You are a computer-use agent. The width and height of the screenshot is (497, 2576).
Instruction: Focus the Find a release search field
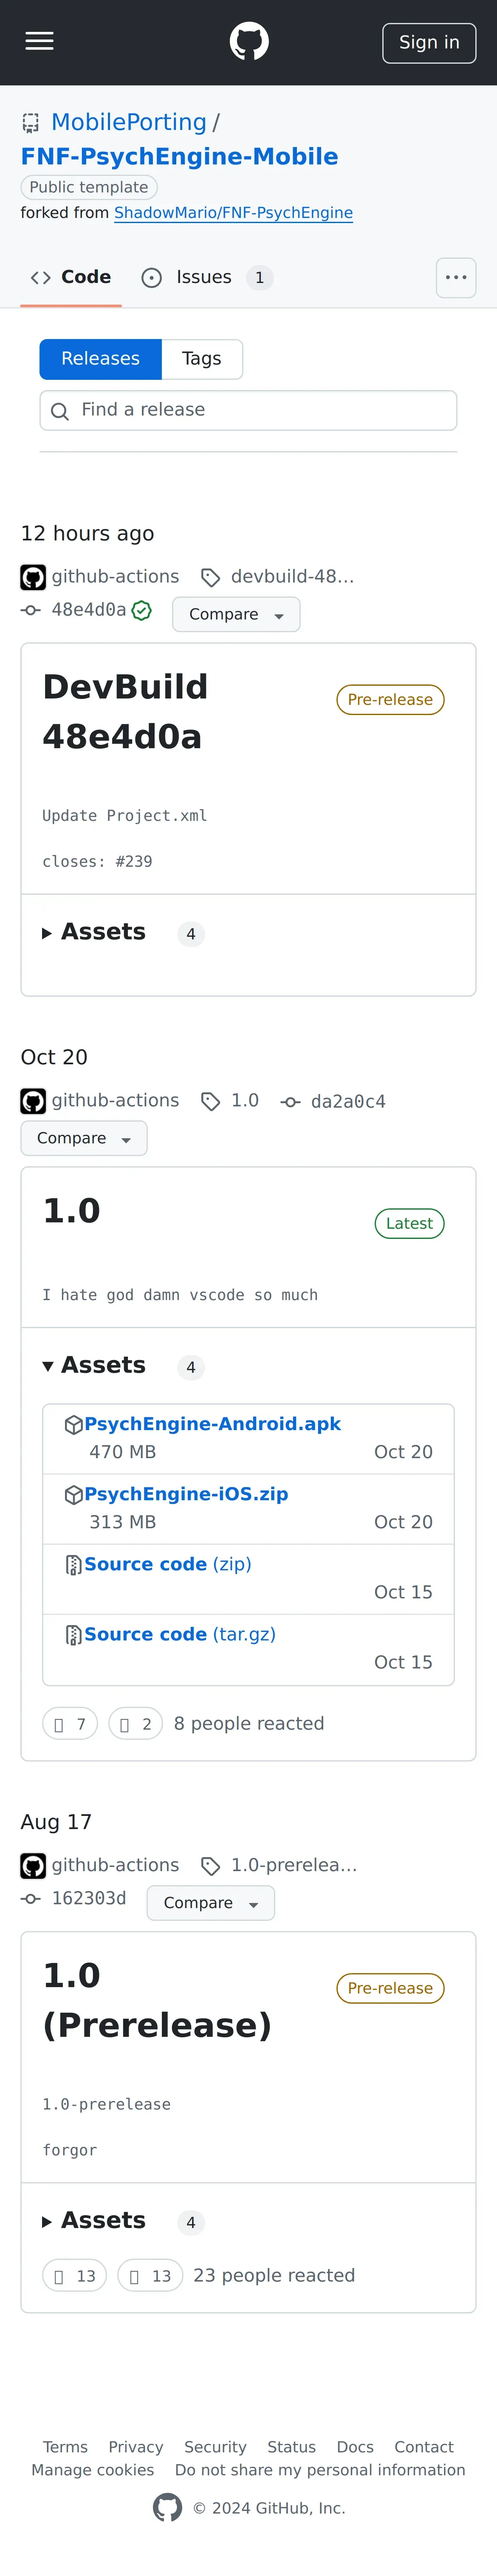click(x=248, y=410)
